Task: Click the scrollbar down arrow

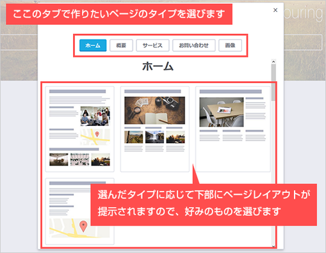Action: (x=273, y=247)
